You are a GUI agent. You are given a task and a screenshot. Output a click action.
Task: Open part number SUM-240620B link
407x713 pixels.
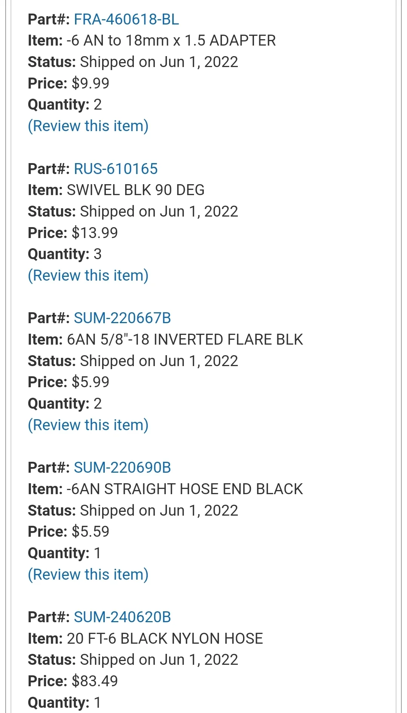click(122, 617)
